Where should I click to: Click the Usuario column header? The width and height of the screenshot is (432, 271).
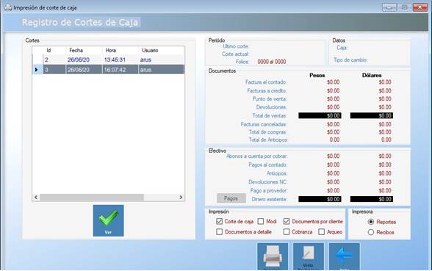pyautogui.click(x=162, y=51)
